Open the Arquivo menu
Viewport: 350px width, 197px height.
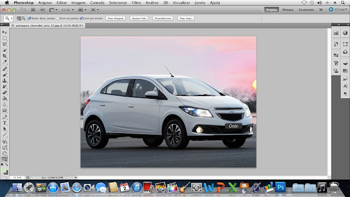pos(45,3)
